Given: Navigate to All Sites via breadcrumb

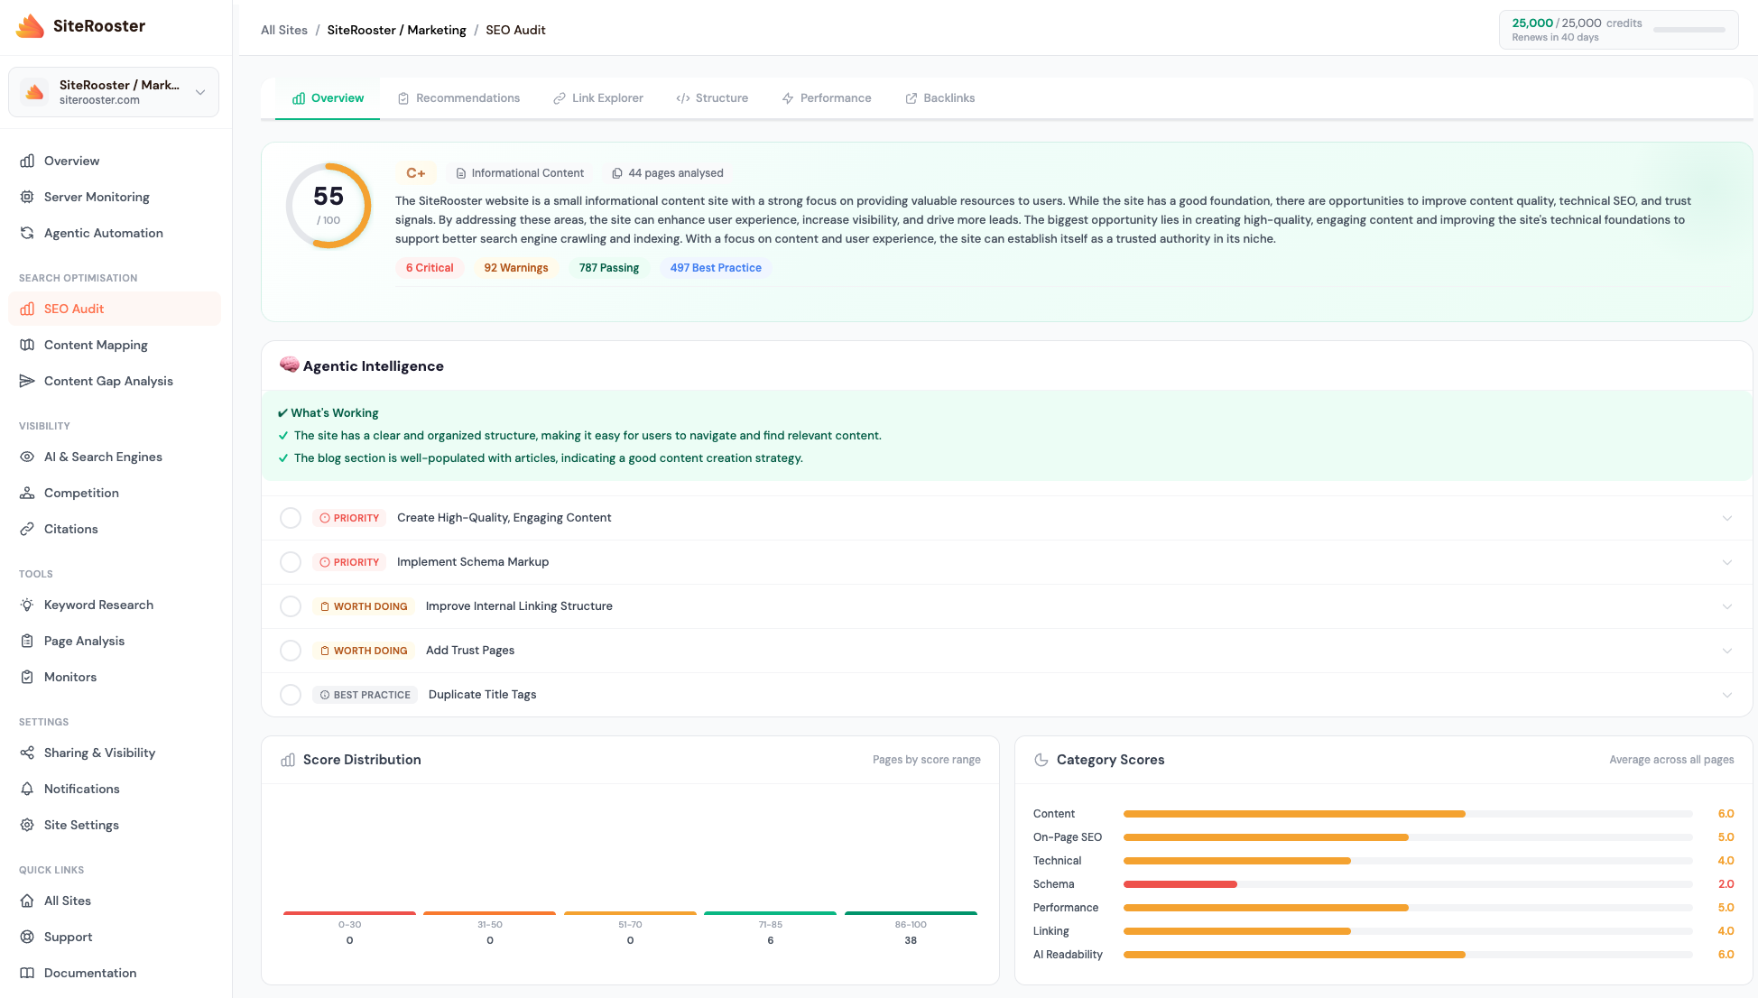Looking at the screenshot, I should point(283,30).
